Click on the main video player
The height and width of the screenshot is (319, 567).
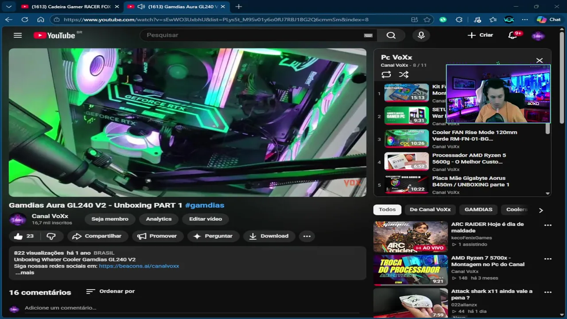coord(187,123)
